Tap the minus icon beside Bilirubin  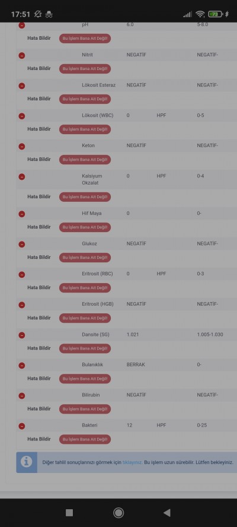click(22, 396)
